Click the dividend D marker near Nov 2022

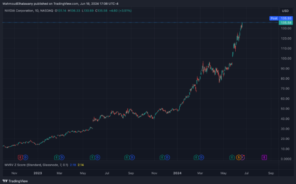coord(25,157)
